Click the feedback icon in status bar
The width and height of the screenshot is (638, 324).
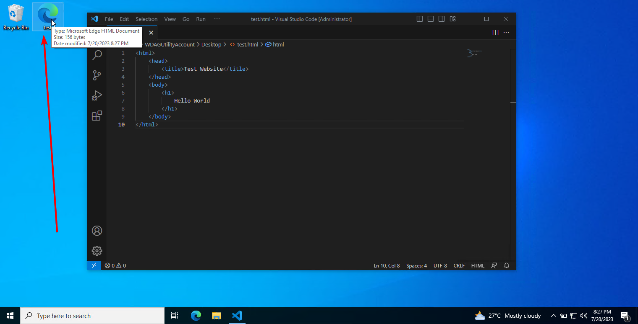[x=494, y=265]
